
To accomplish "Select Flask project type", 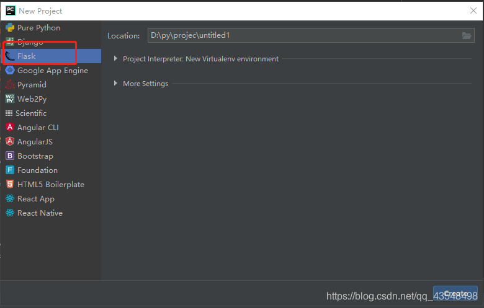I will (51, 56).
